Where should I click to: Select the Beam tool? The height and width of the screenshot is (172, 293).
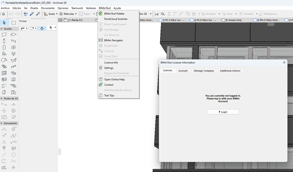point(13,41)
